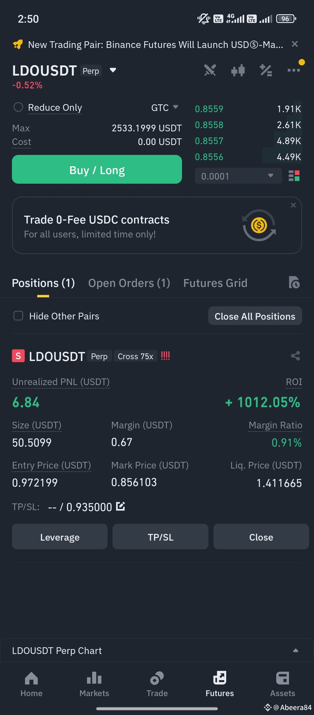Edit the TP/SL value 0.935000
Viewport: 314px width, 715px height.
click(x=120, y=506)
